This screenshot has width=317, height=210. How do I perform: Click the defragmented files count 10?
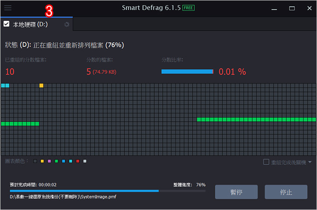click(10, 72)
